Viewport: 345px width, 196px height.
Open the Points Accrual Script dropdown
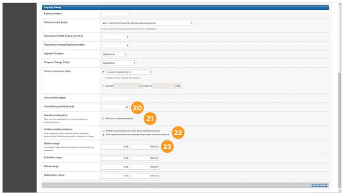147,23
